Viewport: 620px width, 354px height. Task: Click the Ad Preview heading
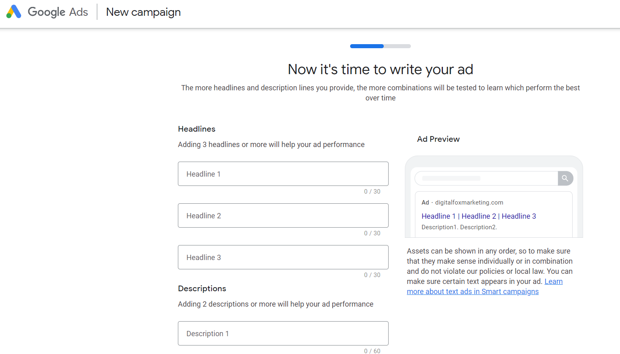tap(438, 139)
